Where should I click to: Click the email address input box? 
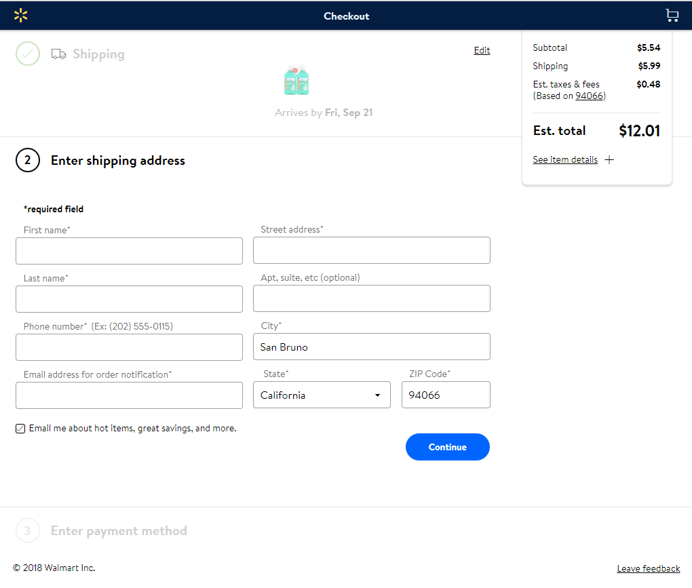[129, 395]
